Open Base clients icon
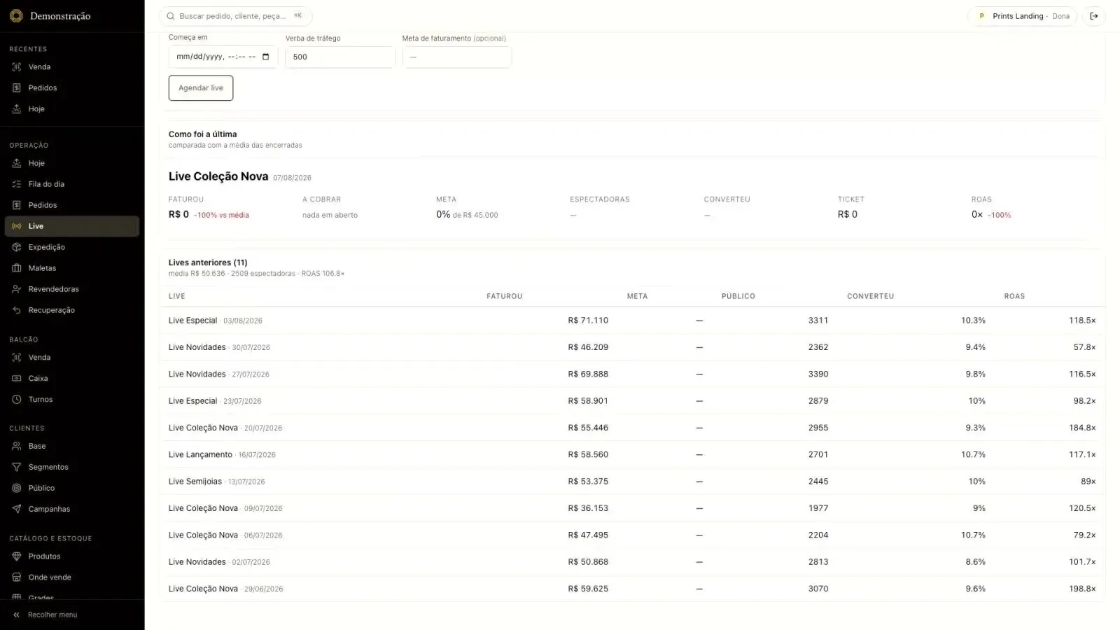 [17, 446]
